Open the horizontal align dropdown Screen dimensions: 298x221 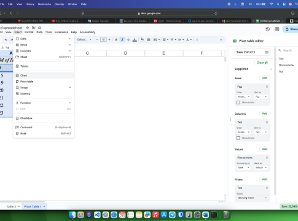165,40
